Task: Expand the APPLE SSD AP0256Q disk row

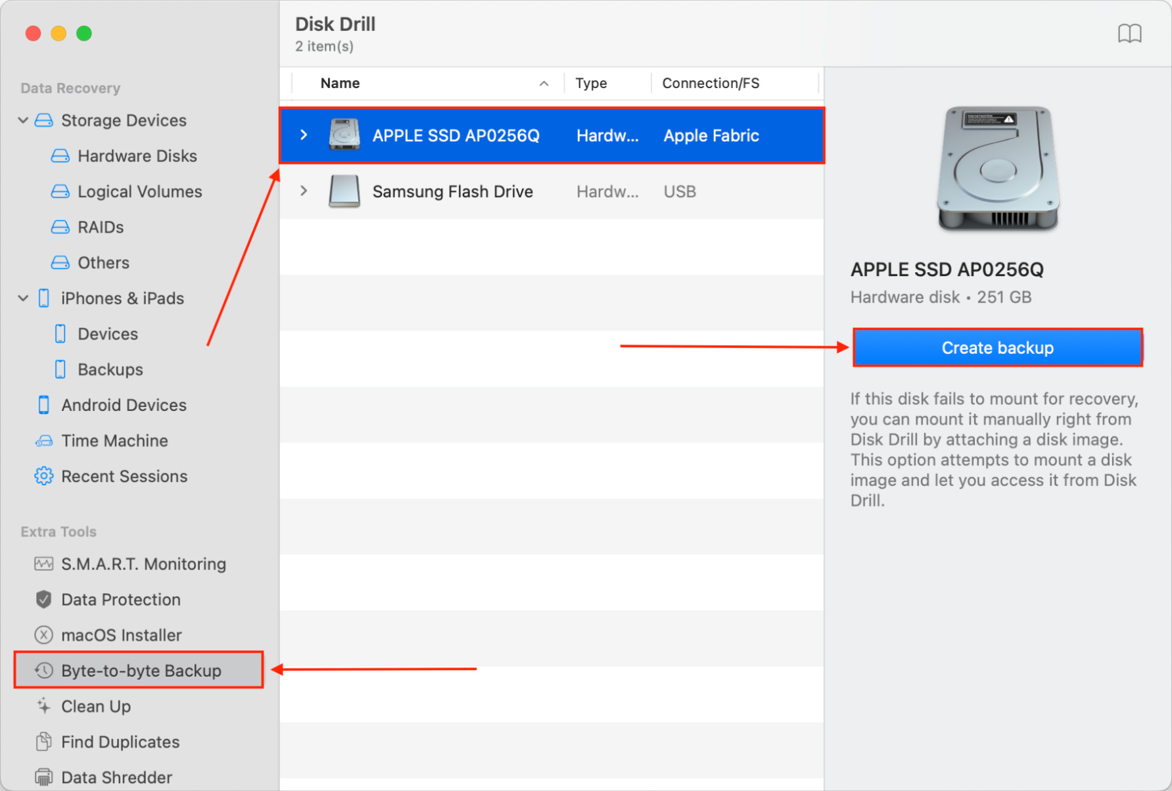Action: coord(303,135)
